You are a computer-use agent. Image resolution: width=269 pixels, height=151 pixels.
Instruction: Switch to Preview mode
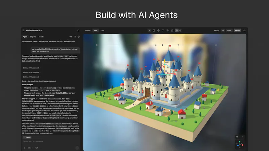88,31
